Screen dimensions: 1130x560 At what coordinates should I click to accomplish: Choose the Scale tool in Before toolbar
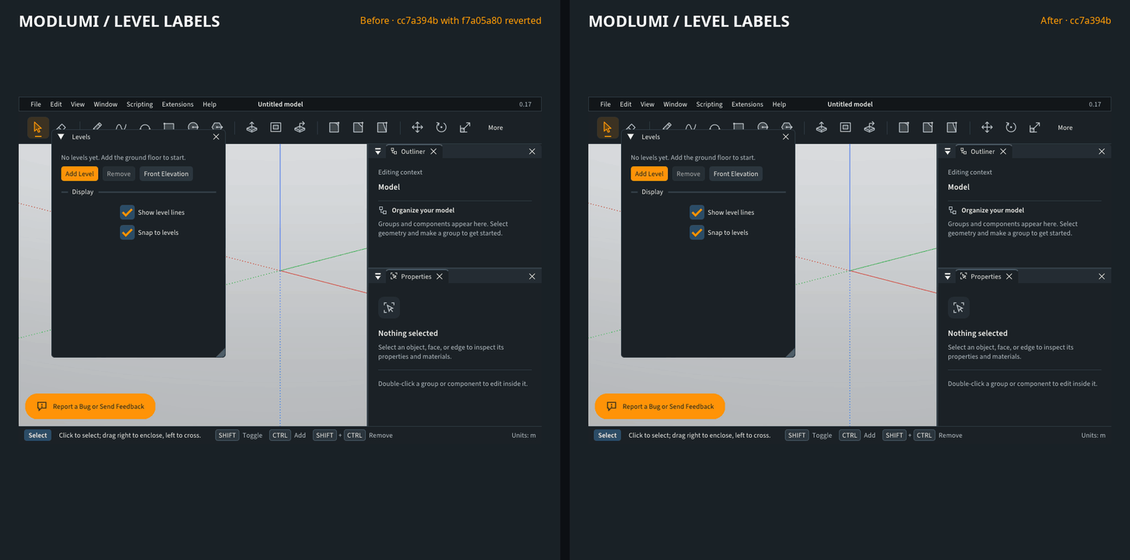pyautogui.click(x=465, y=128)
